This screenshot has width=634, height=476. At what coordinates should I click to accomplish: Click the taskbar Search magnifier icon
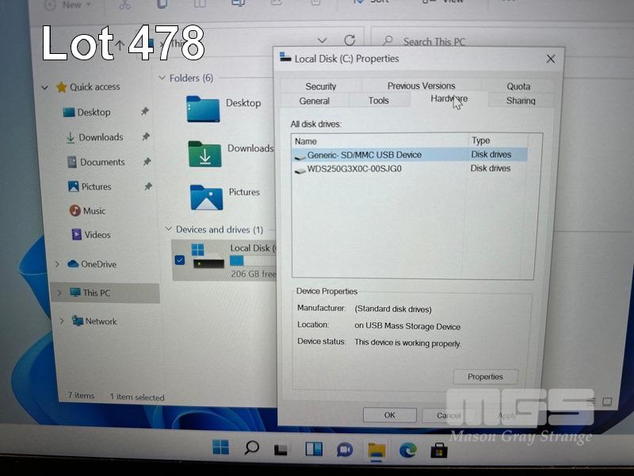click(251, 447)
